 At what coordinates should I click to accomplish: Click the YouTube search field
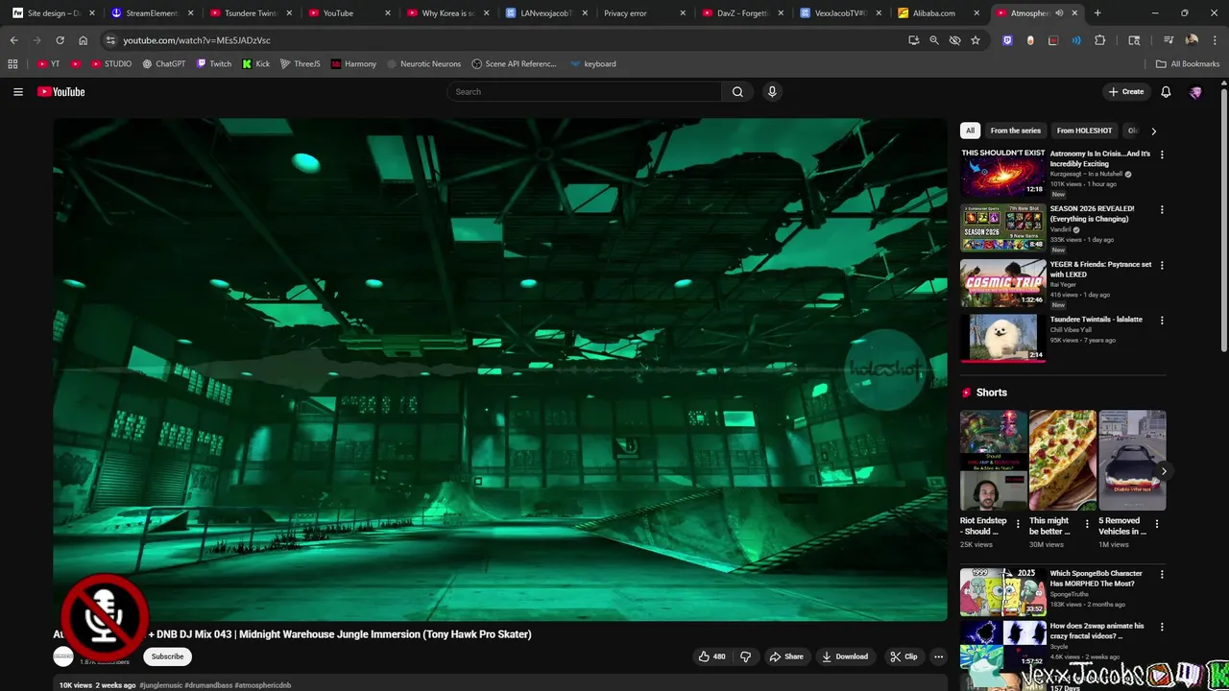coord(584,92)
